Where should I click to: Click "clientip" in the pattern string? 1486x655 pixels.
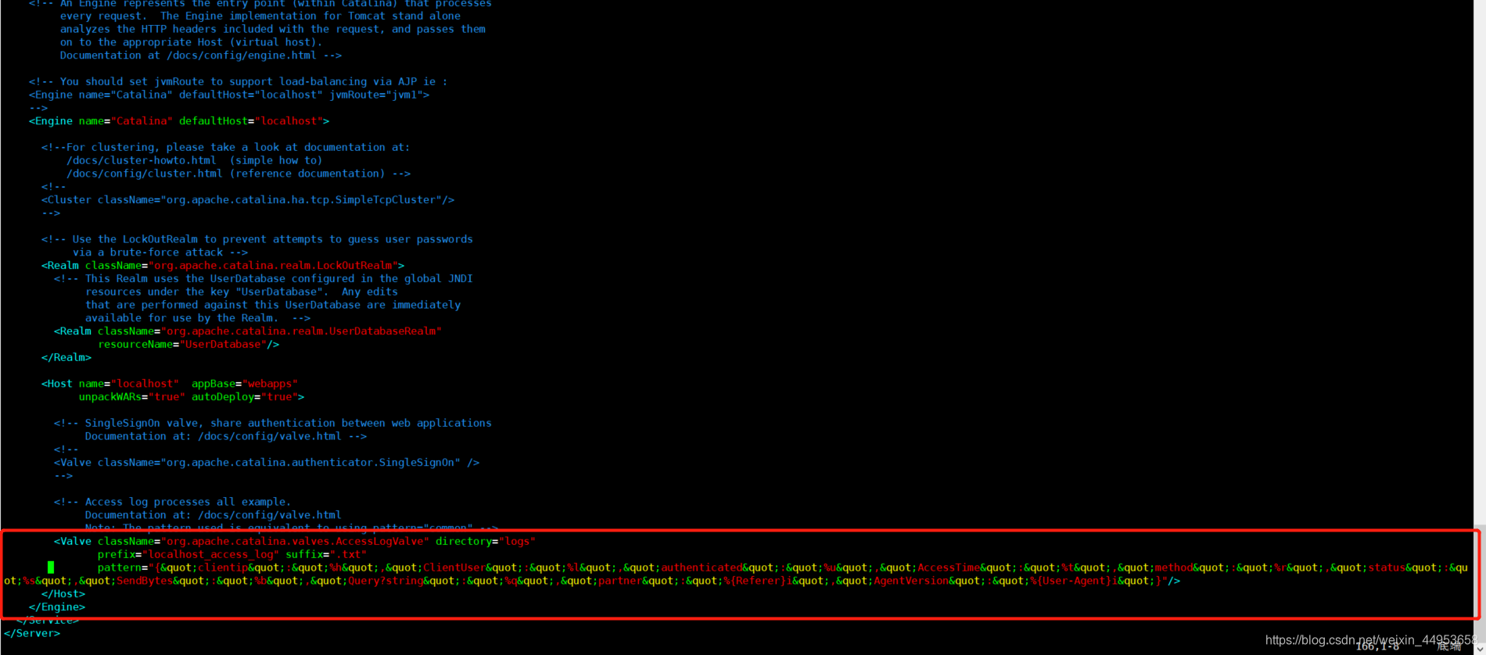click(223, 568)
